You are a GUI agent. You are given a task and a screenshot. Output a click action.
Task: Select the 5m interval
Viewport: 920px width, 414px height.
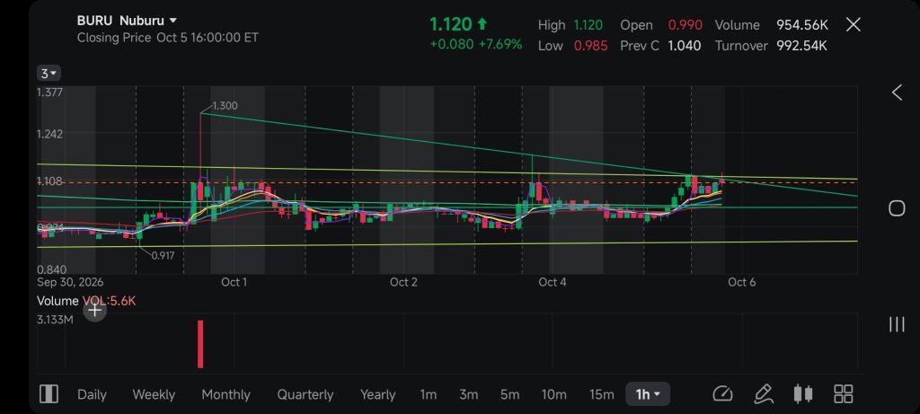pos(510,394)
